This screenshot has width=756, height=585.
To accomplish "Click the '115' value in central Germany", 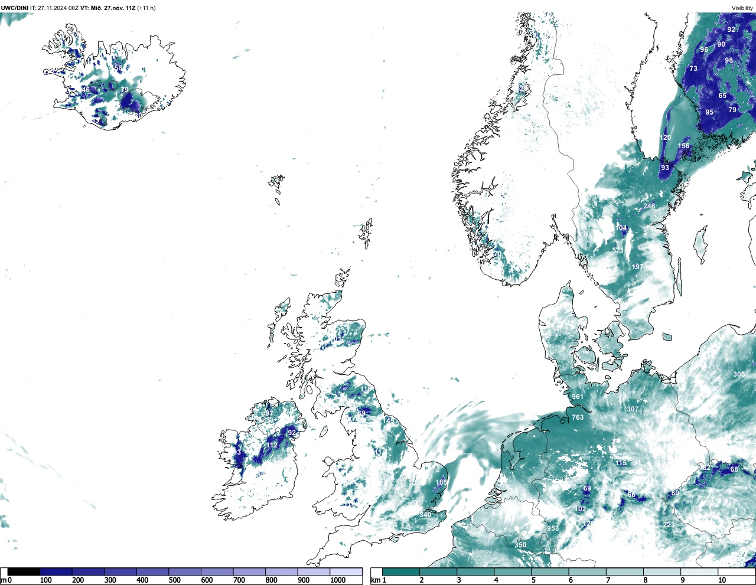I will pos(621,463).
